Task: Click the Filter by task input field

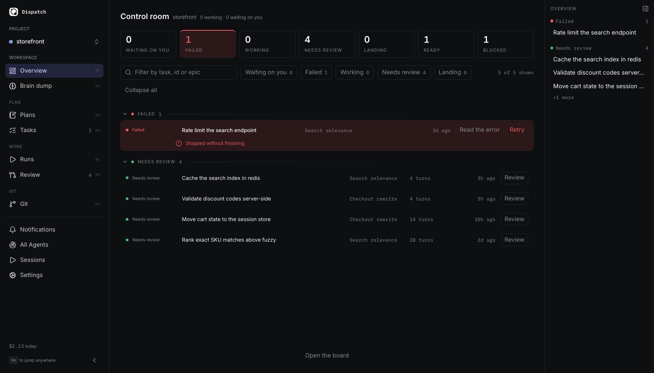Action: point(179,72)
